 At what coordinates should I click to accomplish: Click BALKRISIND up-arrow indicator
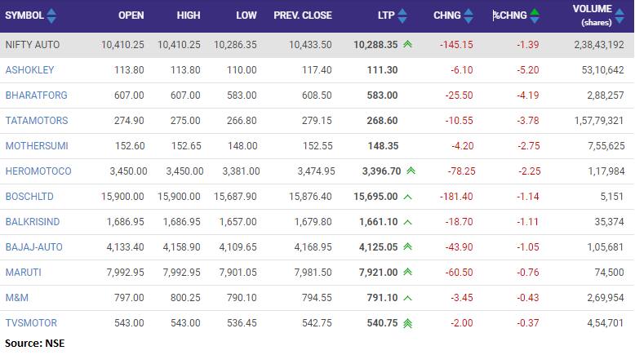[407, 222]
